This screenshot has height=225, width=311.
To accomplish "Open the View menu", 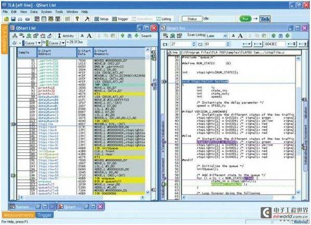I will (x=23, y=12).
